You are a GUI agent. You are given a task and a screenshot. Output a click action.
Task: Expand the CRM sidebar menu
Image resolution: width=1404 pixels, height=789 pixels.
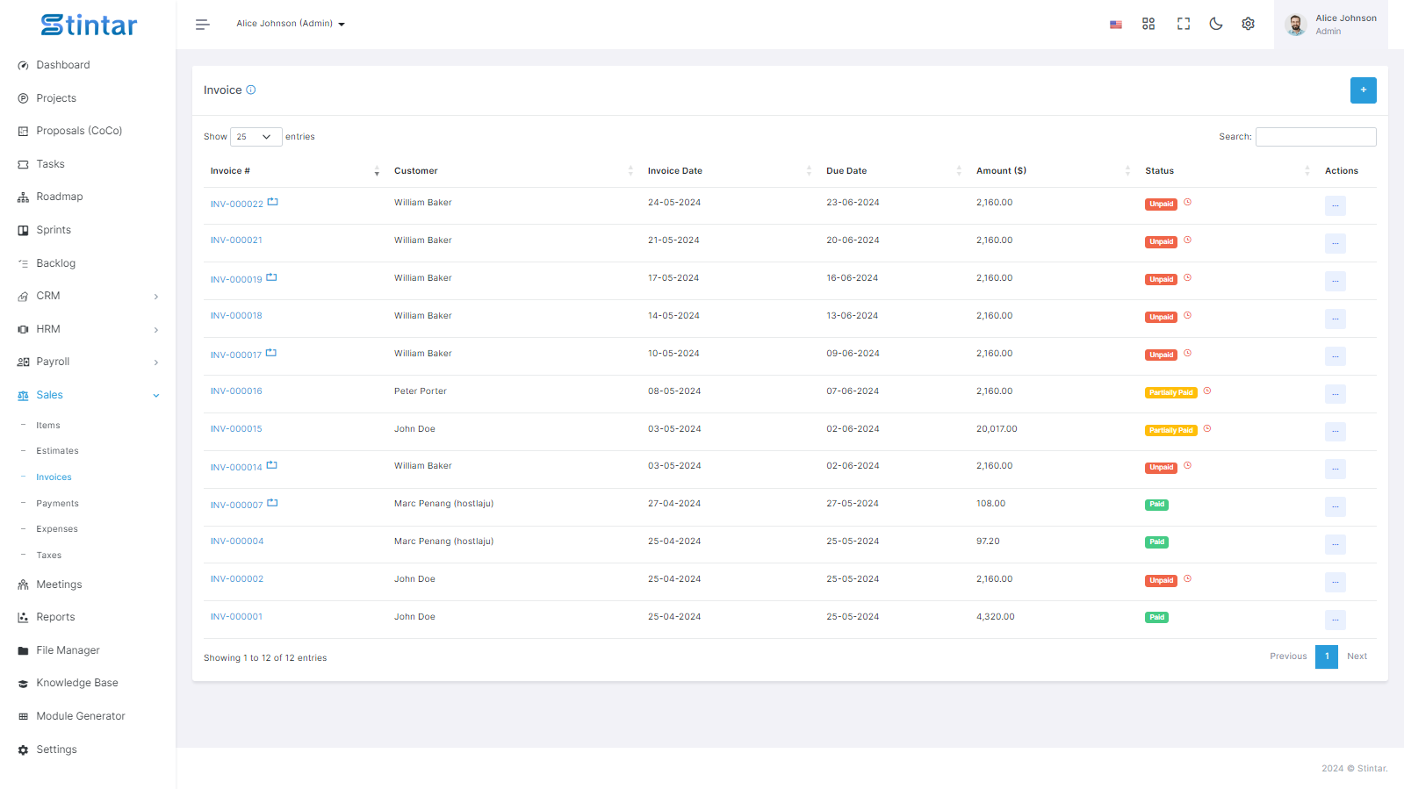88,296
